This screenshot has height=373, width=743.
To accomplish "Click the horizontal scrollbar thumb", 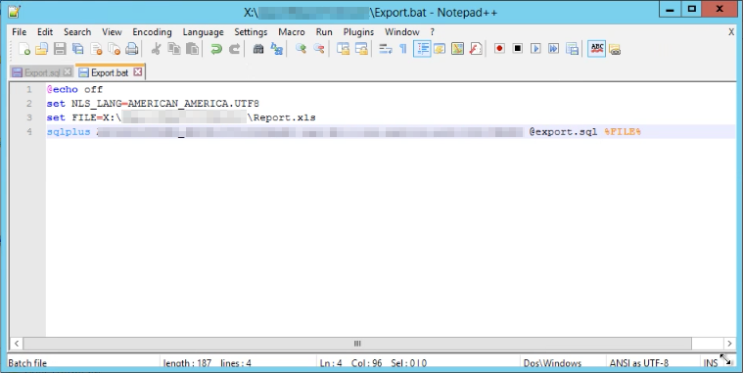I will (x=357, y=344).
